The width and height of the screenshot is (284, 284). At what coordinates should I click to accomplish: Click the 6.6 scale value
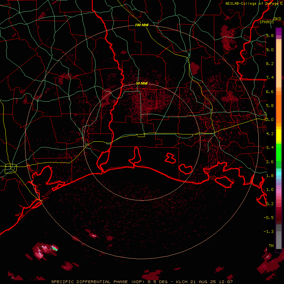[x=270, y=92]
